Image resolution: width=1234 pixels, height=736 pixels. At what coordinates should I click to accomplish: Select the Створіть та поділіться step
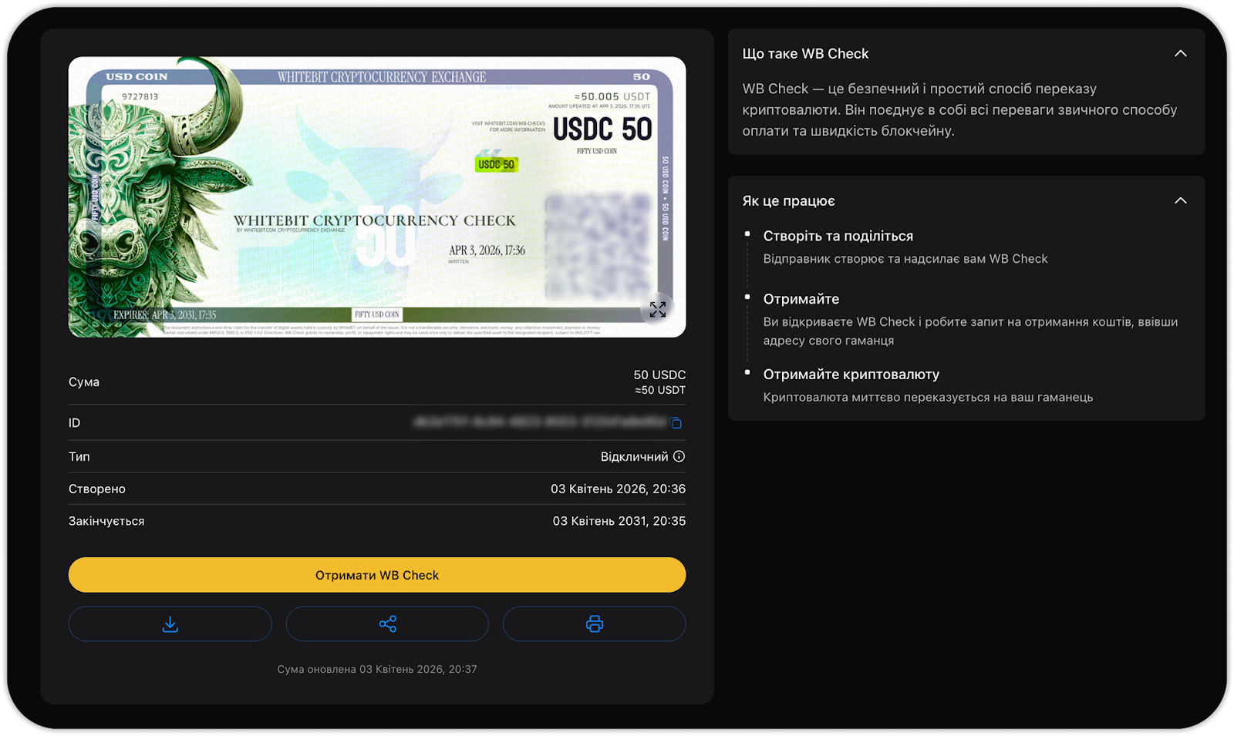point(838,236)
